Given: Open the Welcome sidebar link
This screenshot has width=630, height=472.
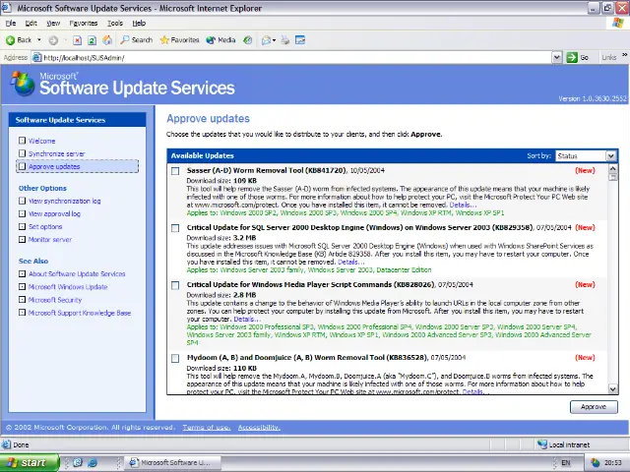Looking at the screenshot, I should pos(41,141).
